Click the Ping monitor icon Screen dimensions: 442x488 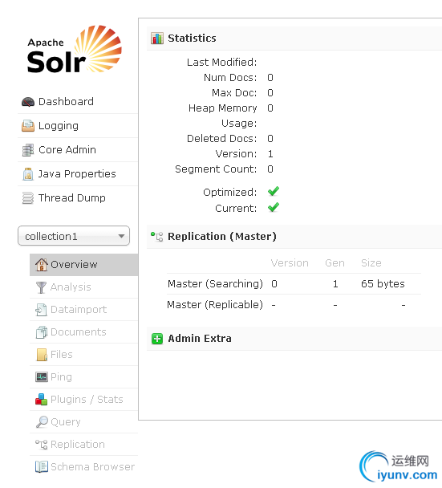pos(42,377)
